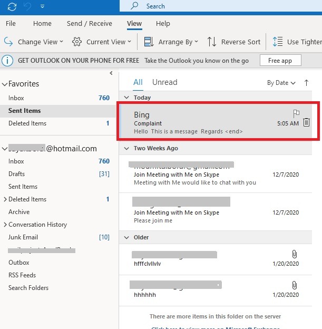Select Sent Items under Favorites
The width and height of the screenshot is (322, 329).
(57, 111)
